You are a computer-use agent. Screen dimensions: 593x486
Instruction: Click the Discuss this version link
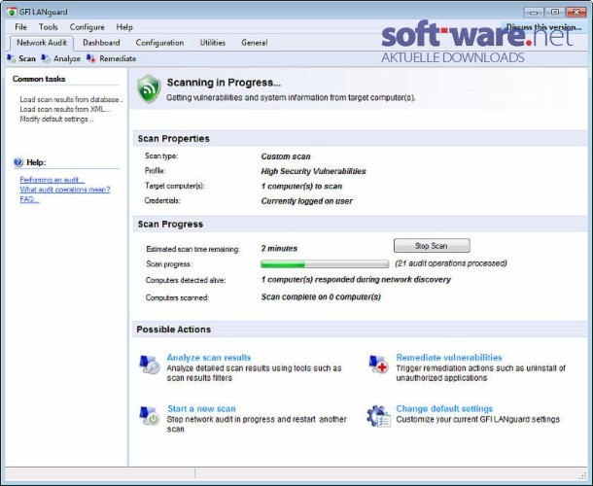click(543, 27)
